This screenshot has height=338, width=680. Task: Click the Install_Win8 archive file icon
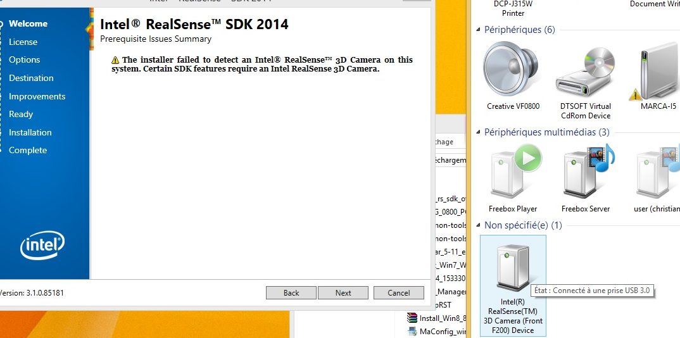click(412, 318)
